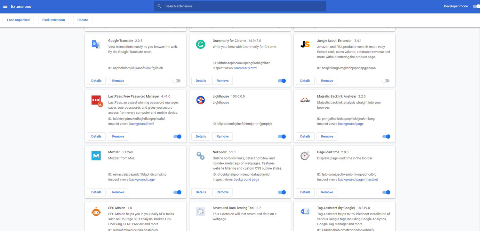The image size is (480, 231).
Task: Toggle Developer mode switch
Action: point(476,6)
